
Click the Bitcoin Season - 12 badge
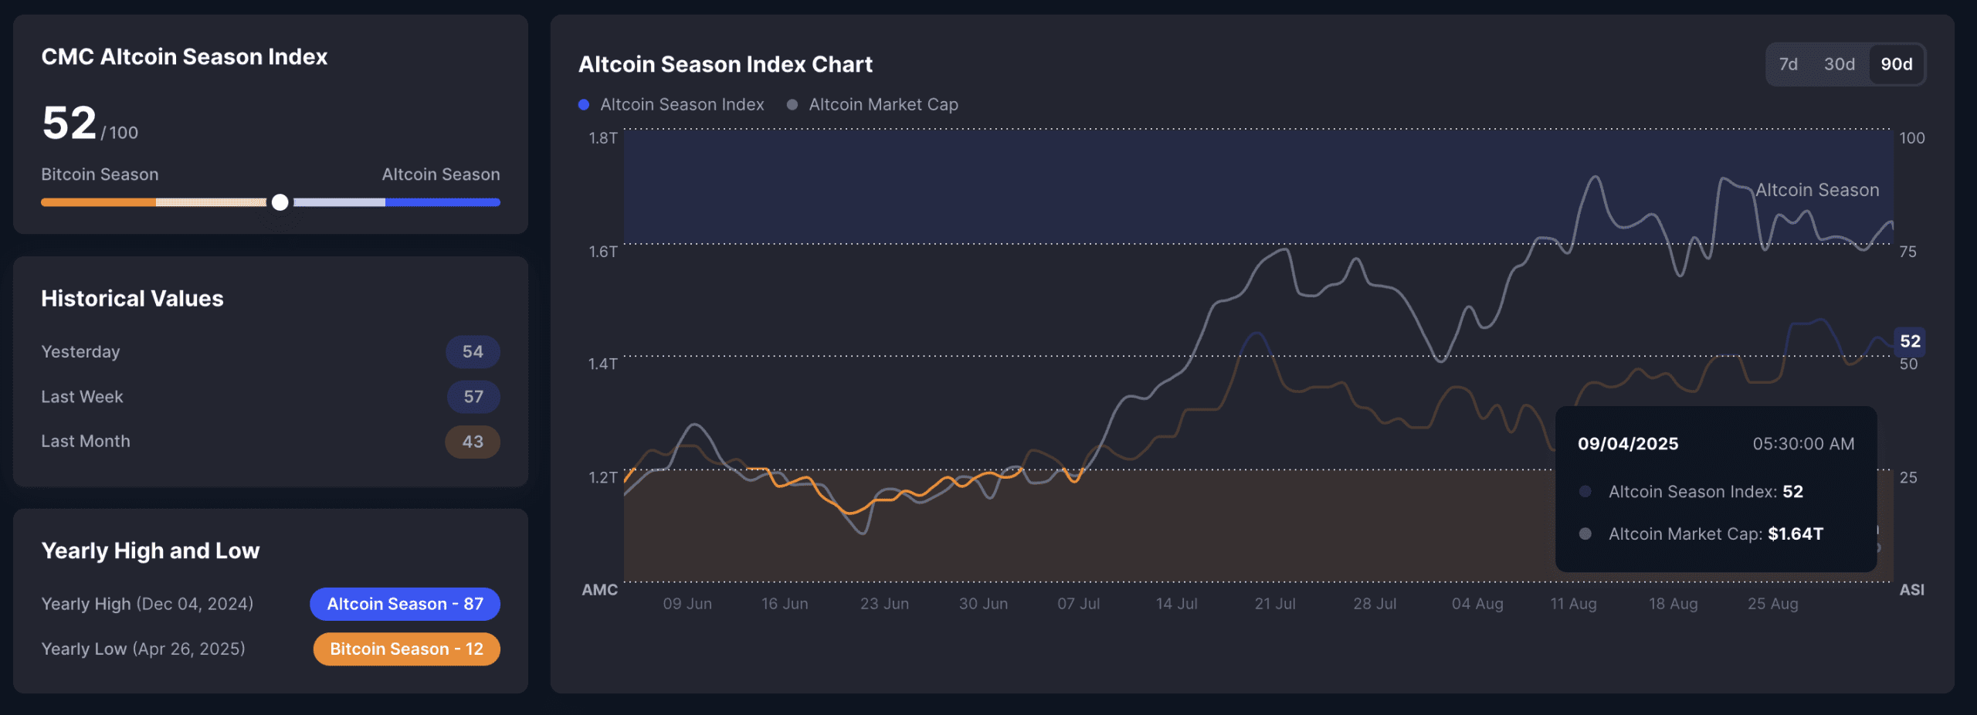406,649
